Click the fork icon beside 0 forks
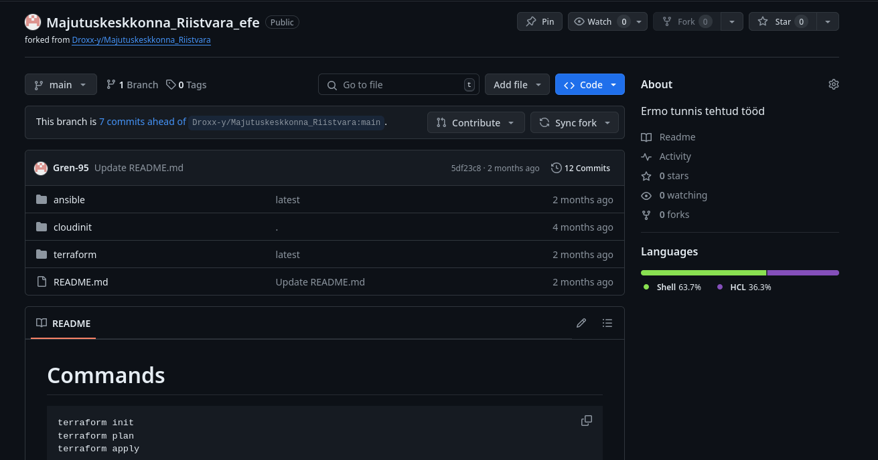Image resolution: width=878 pixels, height=460 pixels. (x=646, y=215)
